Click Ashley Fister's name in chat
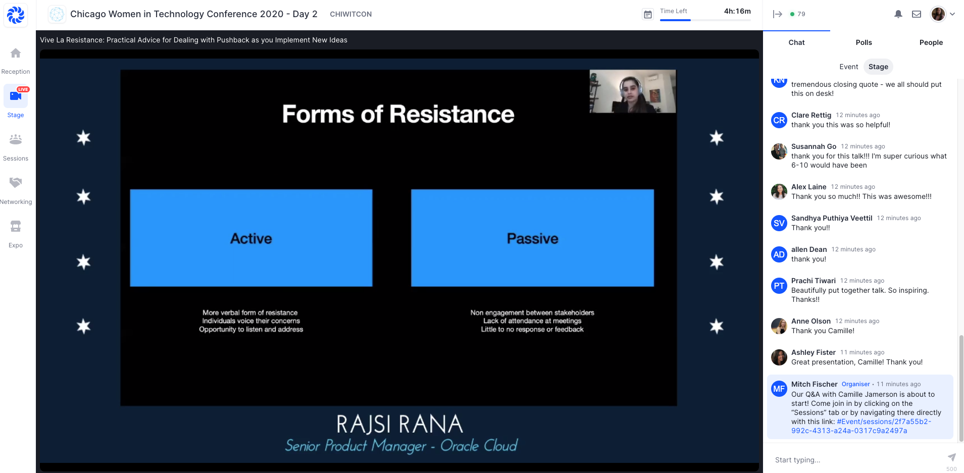 [x=813, y=352]
